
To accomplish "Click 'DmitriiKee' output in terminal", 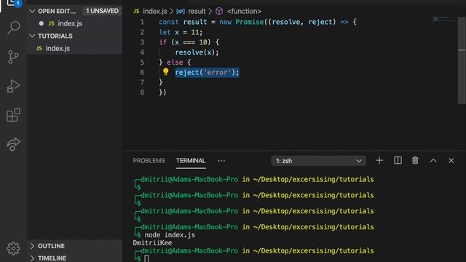I will [152, 242].
